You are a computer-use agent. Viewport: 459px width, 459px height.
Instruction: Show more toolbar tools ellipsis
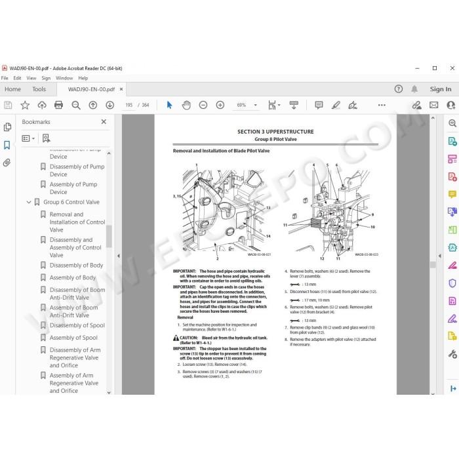click(382, 105)
